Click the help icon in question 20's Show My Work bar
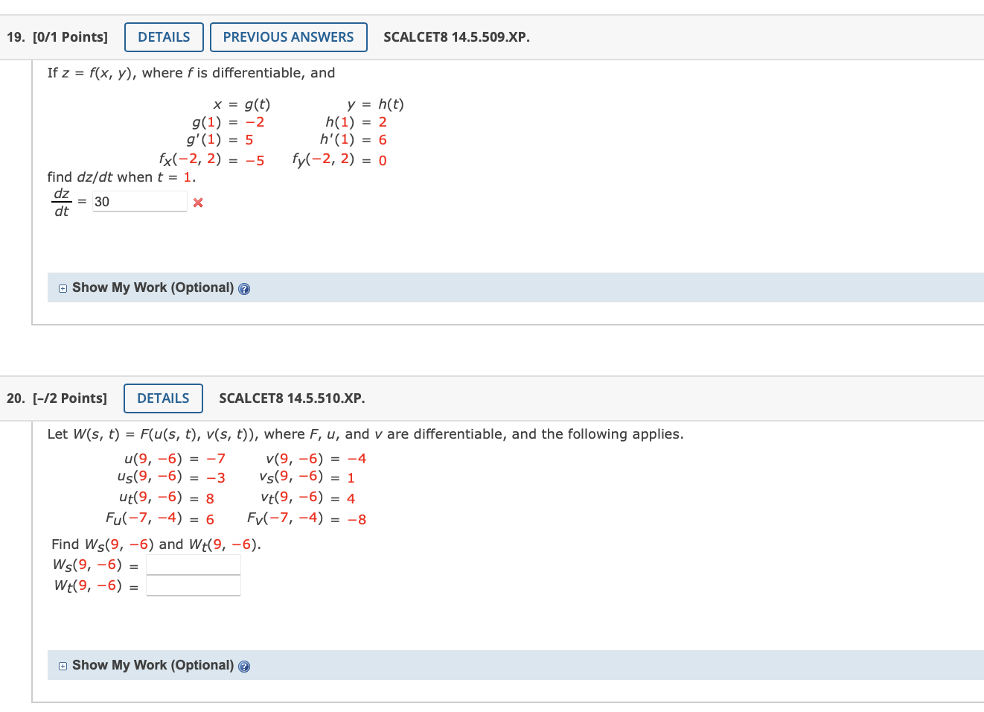The width and height of the screenshot is (984, 712). click(x=244, y=666)
